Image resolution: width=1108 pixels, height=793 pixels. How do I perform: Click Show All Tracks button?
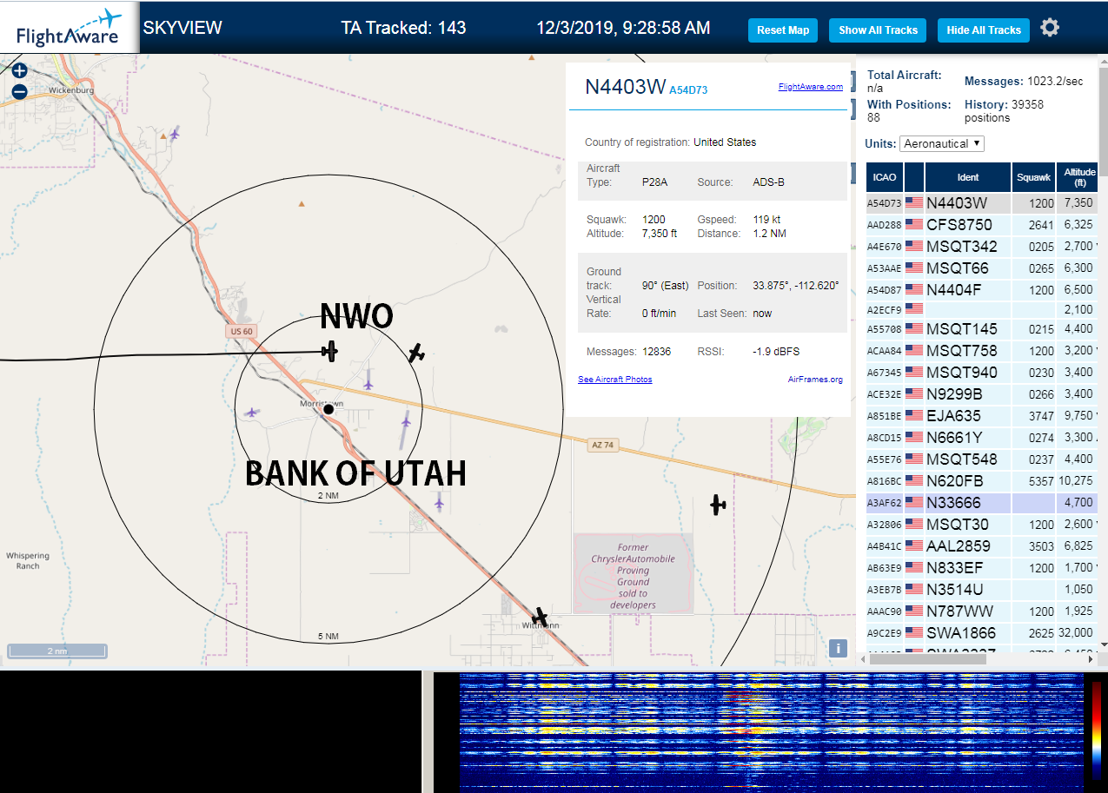click(878, 30)
